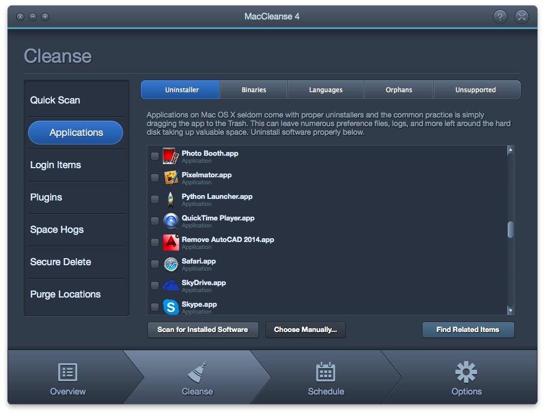This screenshot has width=545, height=415.
Task: Enable the Remove AutoCAD 2014.app checkbox
Action: coord(155,243)
